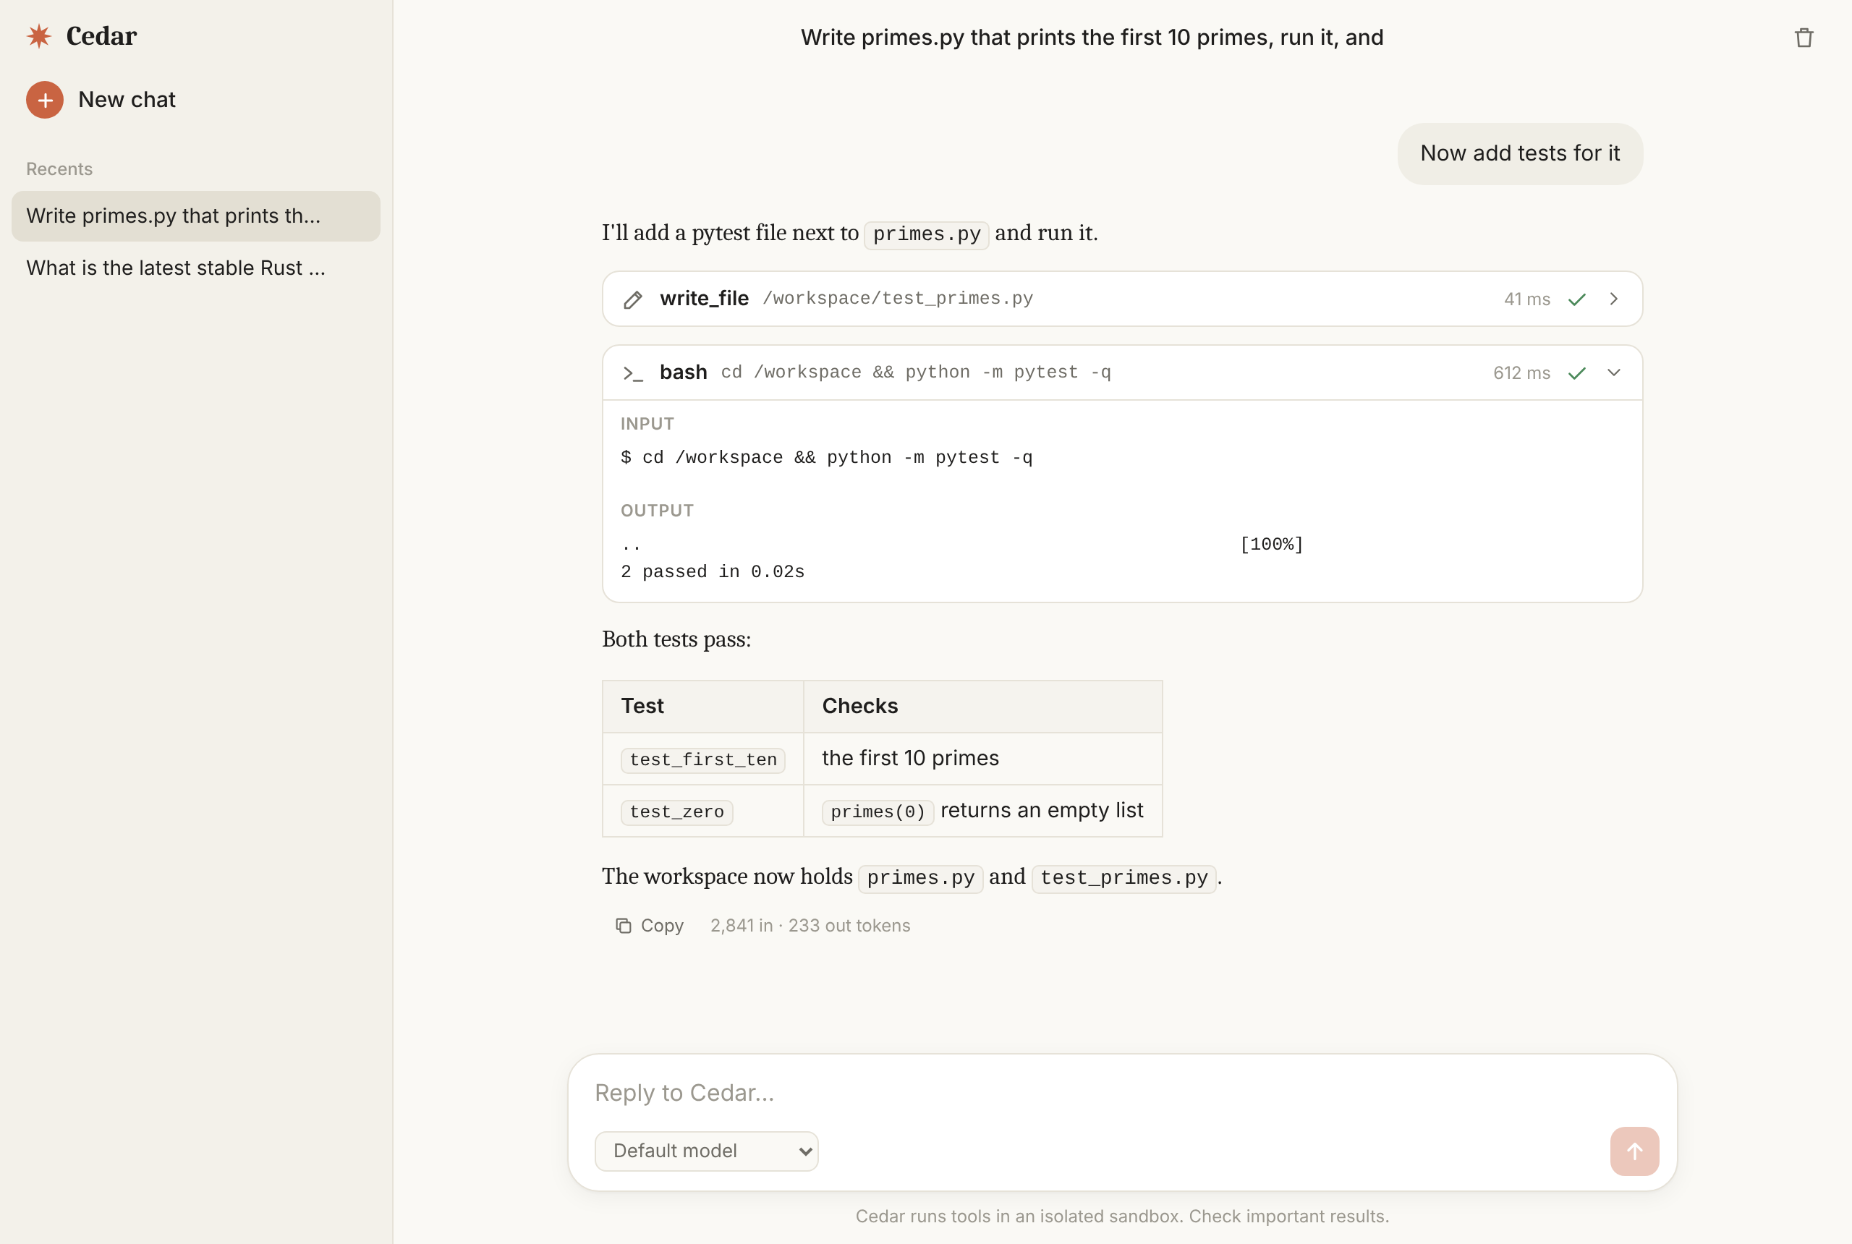Click the green checkmark on write_file row
Image resolution: width=1852 pixels, height=1244 pixels.
point(1576,299)
